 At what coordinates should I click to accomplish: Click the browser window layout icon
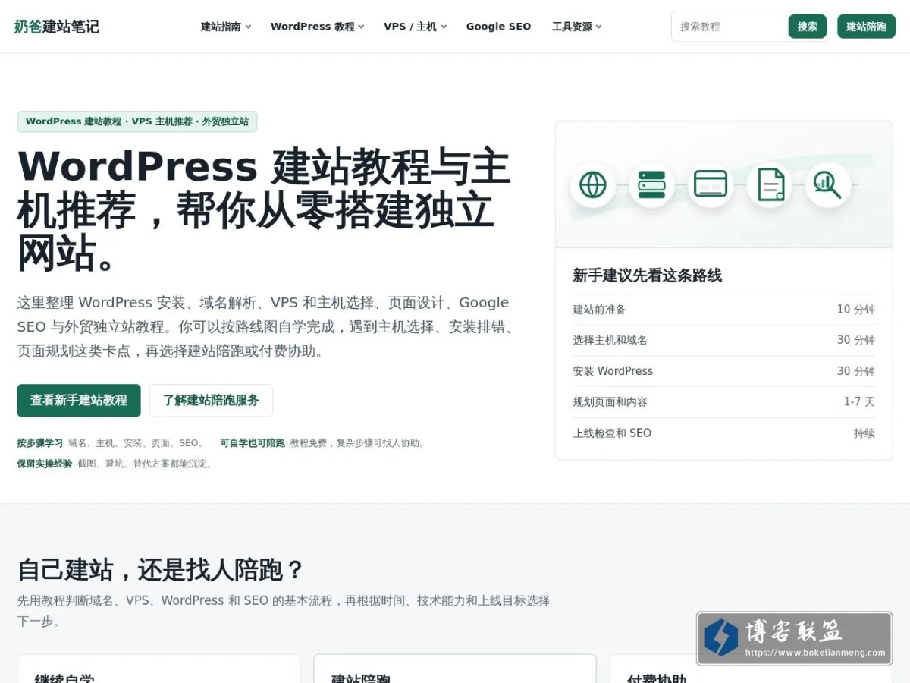(711, 184)
